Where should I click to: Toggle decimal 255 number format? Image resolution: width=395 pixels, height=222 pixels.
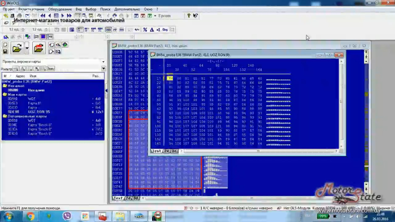(108, 30)
